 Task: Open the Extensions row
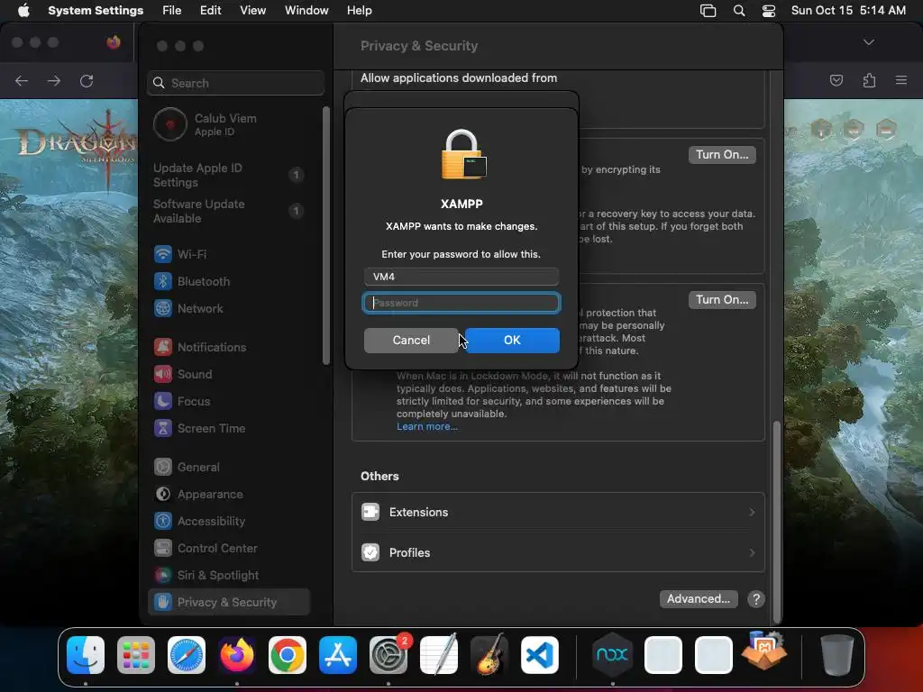pos(558,513)
